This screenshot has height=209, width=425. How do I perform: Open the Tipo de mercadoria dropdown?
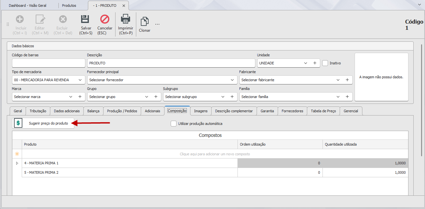tap(48, 80)
